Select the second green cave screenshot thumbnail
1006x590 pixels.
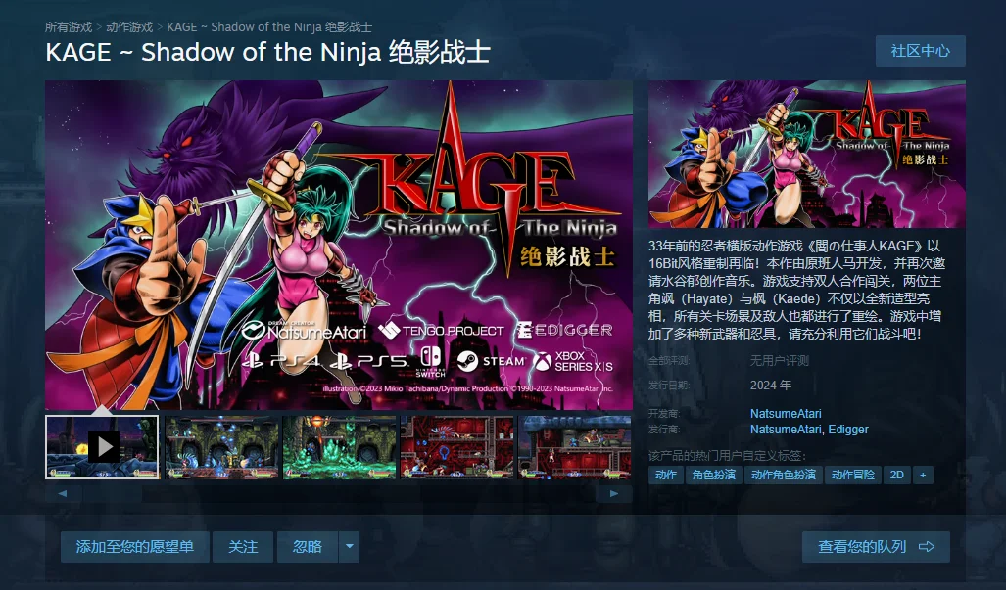221,447
